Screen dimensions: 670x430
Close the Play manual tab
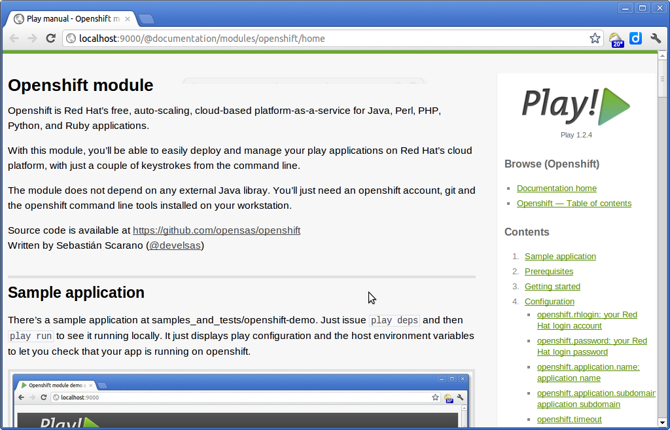coord(128,19)
